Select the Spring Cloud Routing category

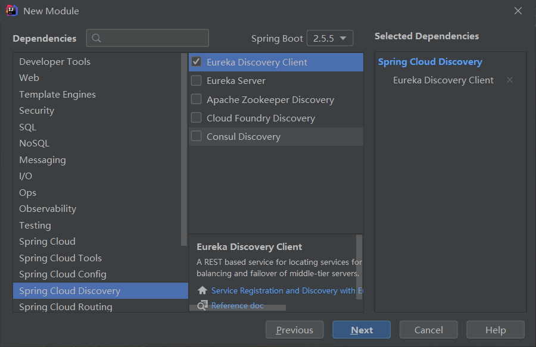tap(66, 307)
